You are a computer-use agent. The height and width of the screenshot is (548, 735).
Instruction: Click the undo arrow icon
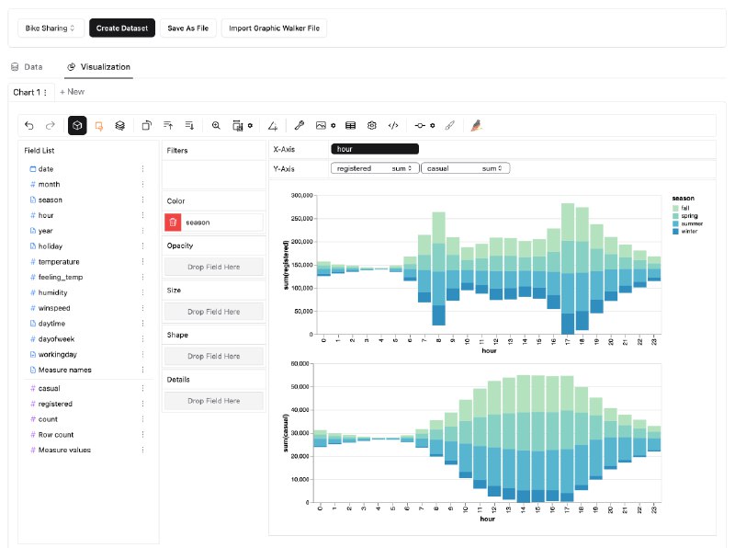pyautogui.click(x=29, y=125)
